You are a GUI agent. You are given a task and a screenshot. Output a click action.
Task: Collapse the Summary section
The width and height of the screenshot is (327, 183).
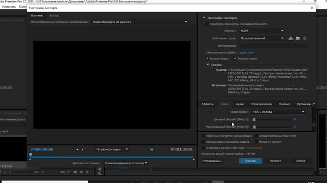208,65
